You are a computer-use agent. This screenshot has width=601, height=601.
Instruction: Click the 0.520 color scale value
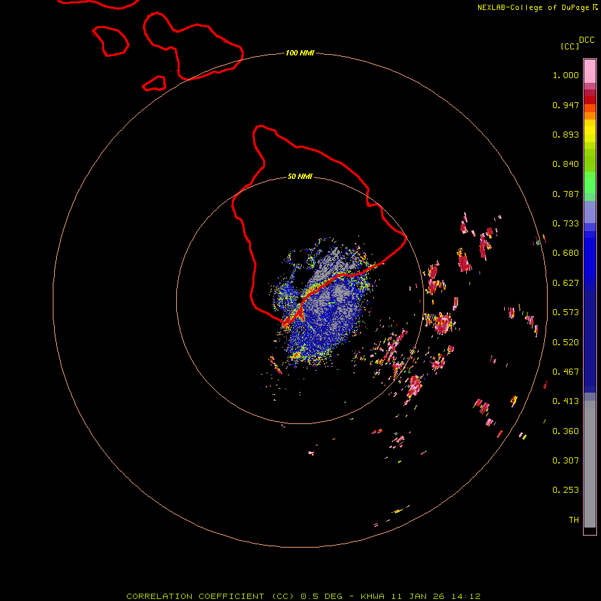566,343
